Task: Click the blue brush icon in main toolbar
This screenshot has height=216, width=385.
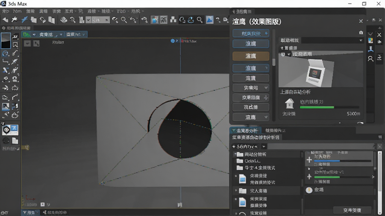Action: click(24, 20)
